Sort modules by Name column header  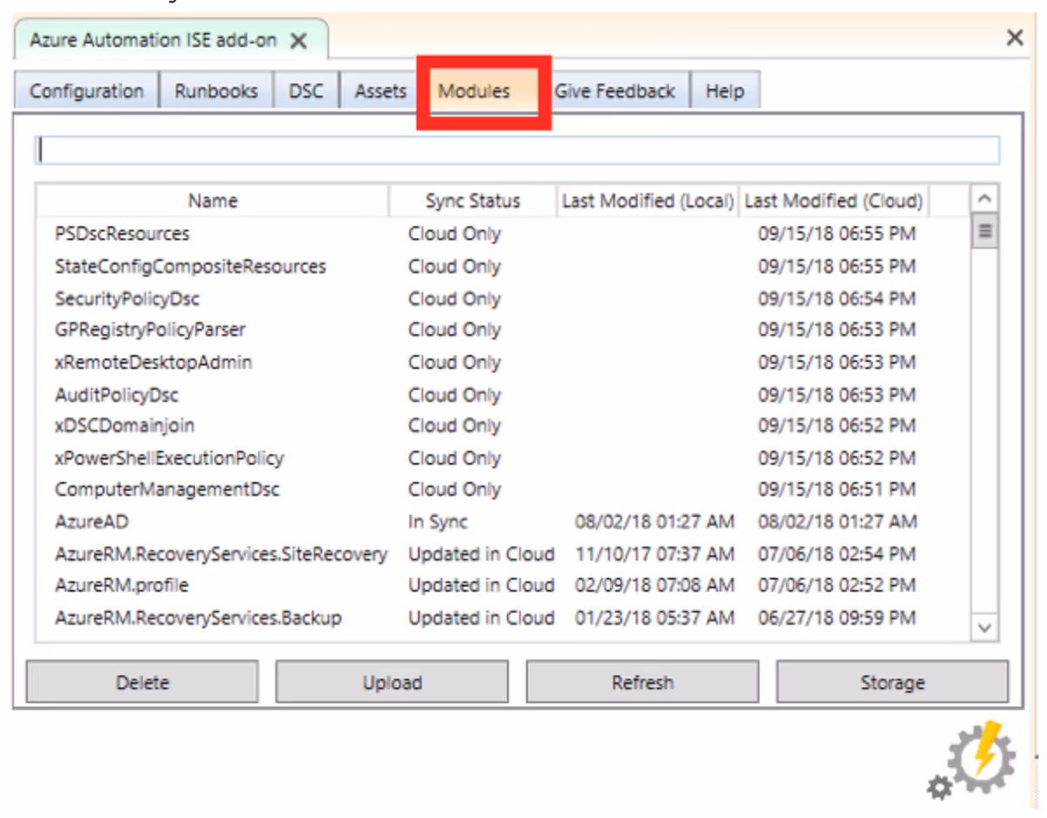point(213,201)
